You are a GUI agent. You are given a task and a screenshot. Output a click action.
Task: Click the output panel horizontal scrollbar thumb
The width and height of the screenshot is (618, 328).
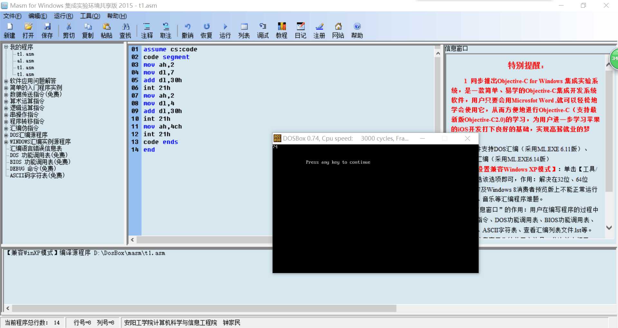(204, 308)
